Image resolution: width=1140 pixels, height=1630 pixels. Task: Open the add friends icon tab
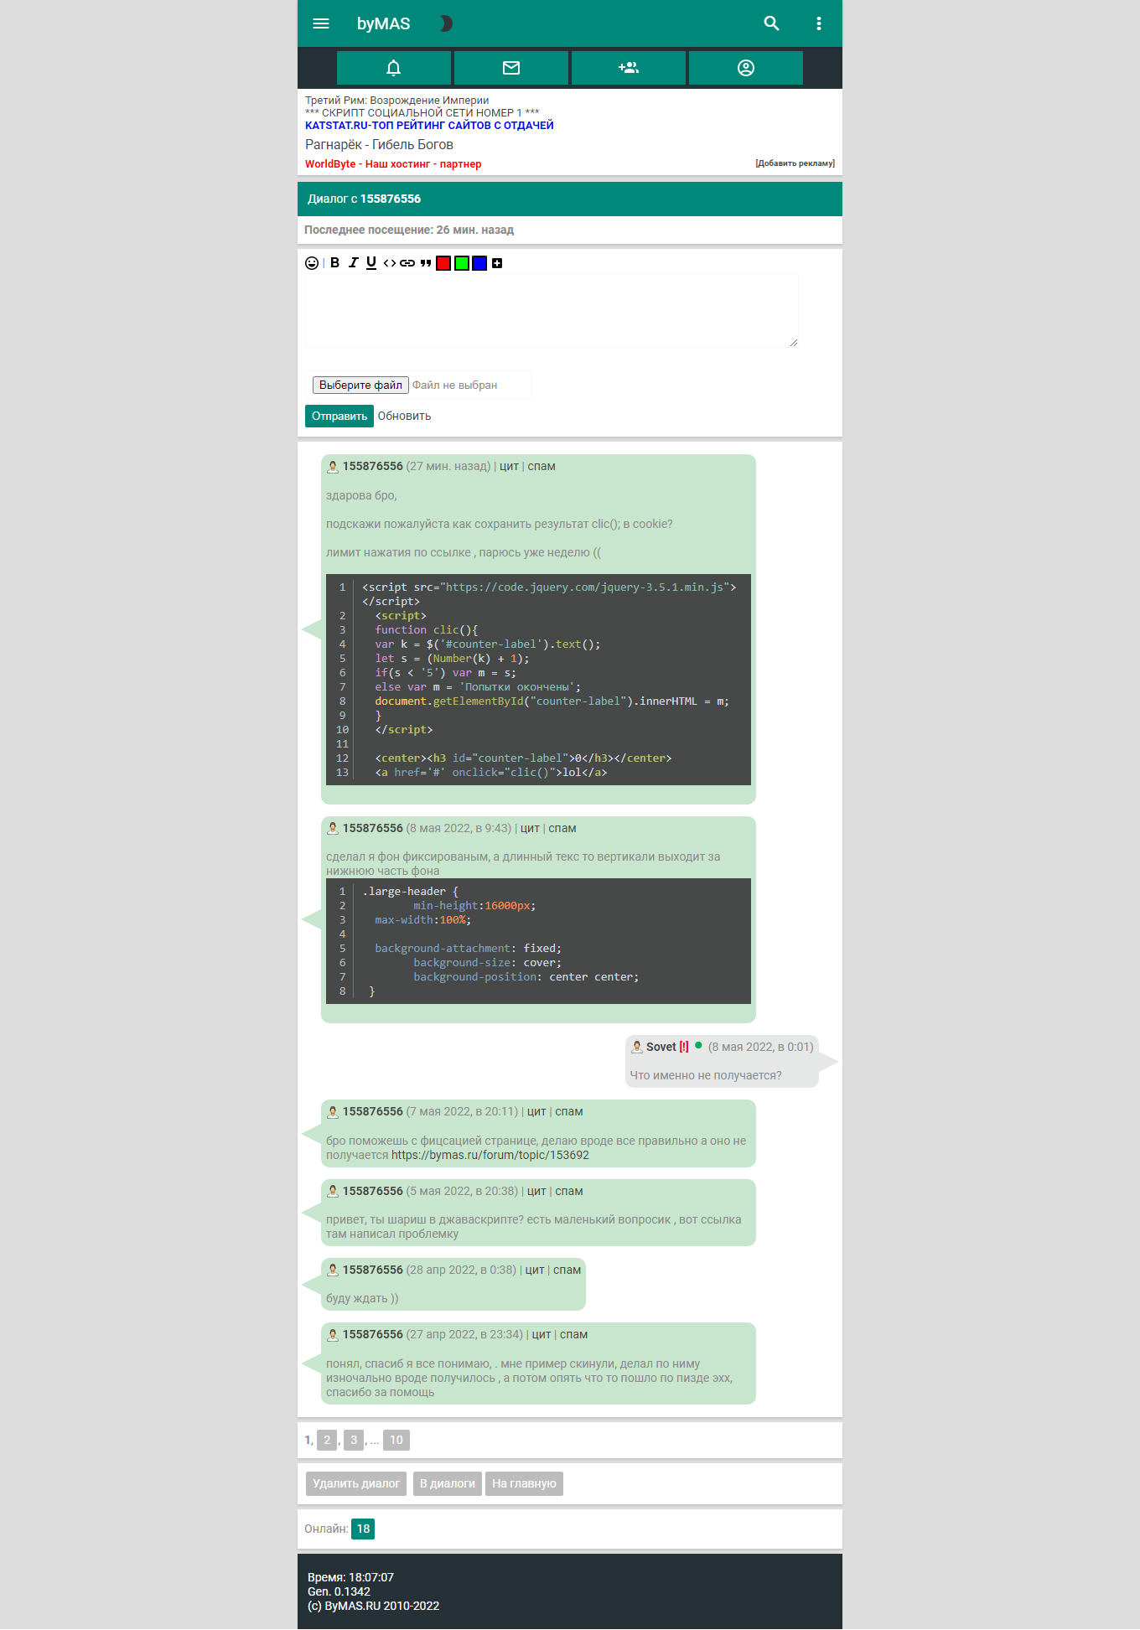coord(629,68)
